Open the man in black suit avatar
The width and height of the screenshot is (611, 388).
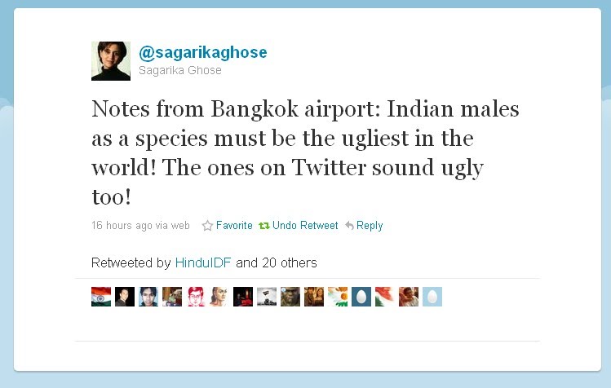click(125, 297)
